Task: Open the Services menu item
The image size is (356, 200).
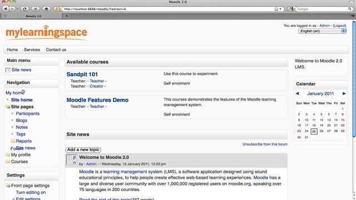Action: [x=32, y=49]
